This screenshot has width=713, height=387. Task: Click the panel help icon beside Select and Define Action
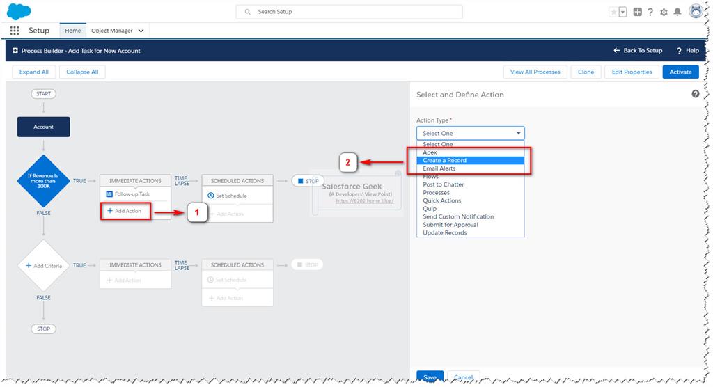[x=696, y=94]
